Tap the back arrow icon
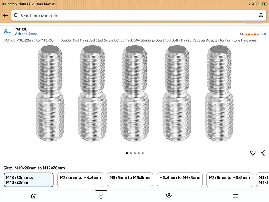This screenshot has height=202, width=269. (6, 16)
